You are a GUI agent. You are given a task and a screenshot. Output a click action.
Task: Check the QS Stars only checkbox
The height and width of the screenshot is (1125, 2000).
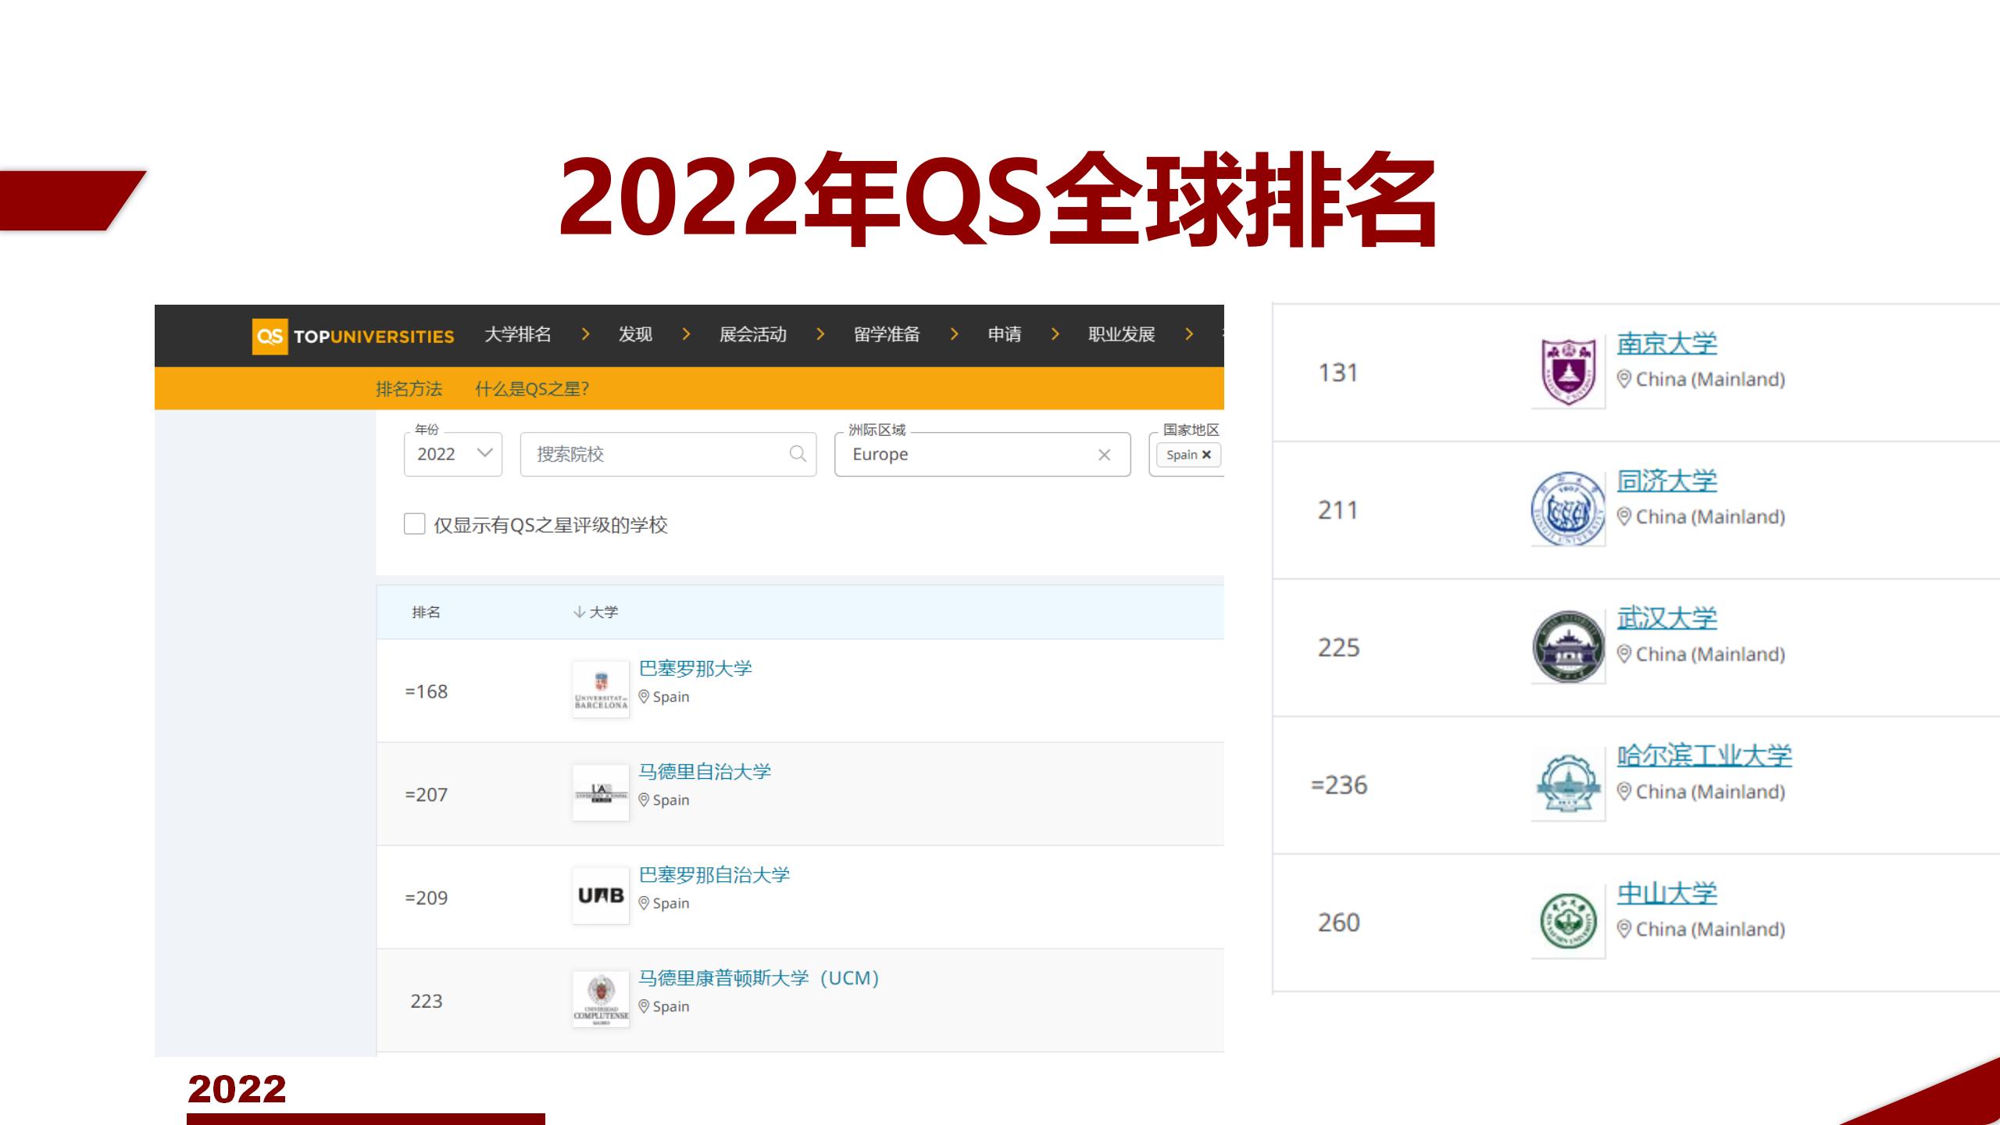click(x=414, y=523)
